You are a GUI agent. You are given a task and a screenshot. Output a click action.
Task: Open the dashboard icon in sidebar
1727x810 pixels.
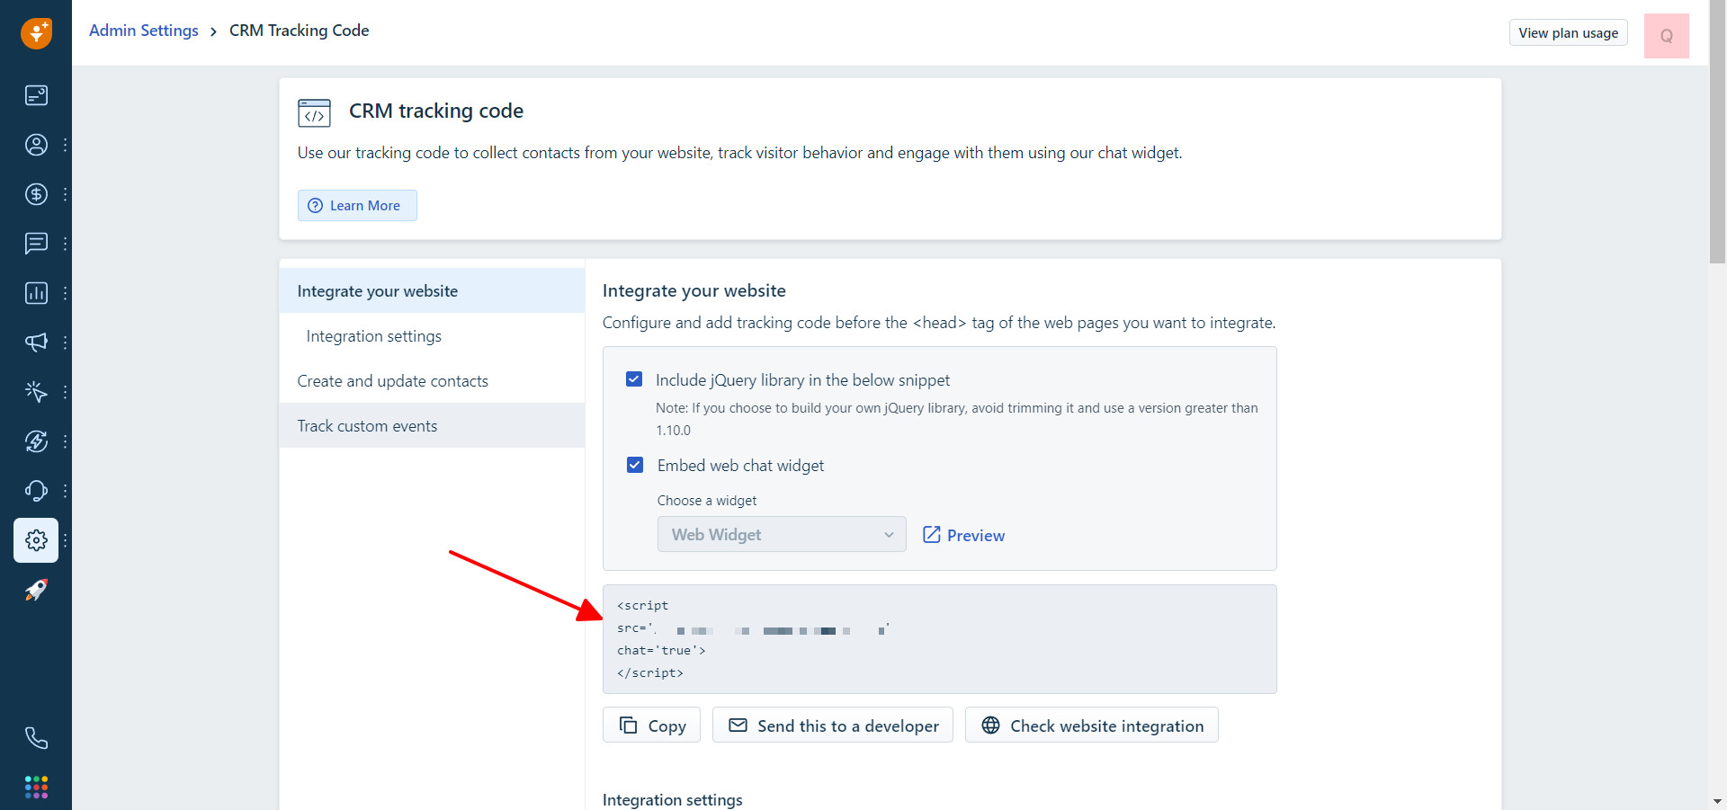pyautogui.click(x=36, y=95)
